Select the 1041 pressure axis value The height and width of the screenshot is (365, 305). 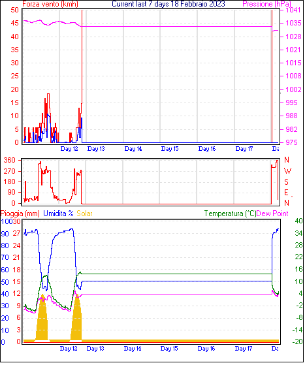(x=293, y=10)
